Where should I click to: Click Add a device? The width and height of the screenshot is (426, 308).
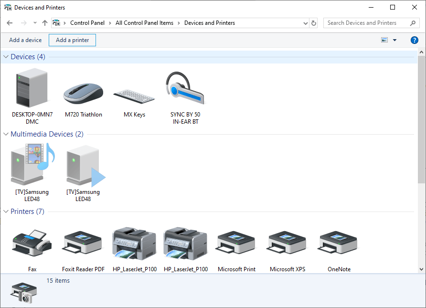25,40
